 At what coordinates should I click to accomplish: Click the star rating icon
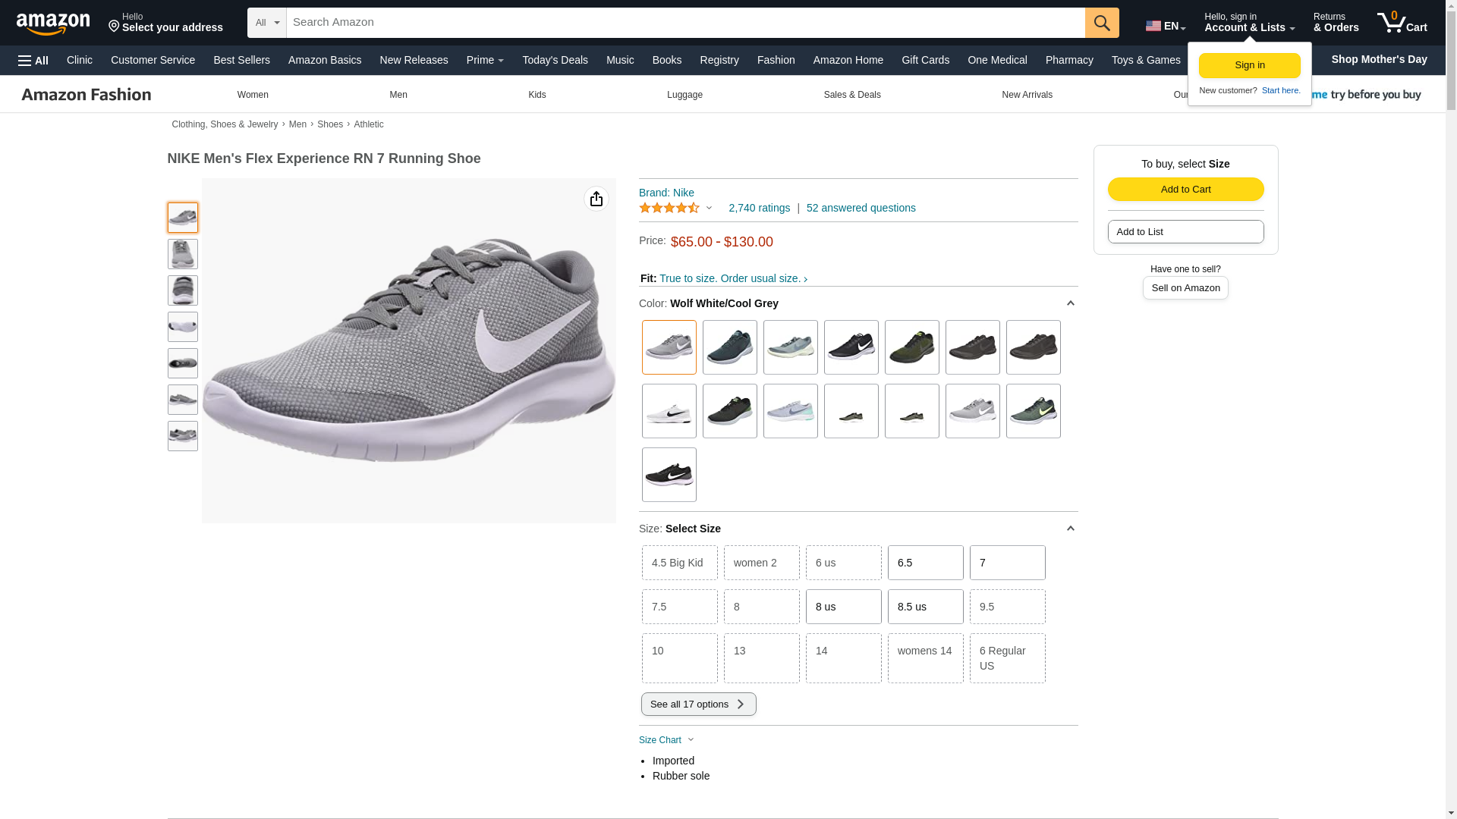click(669, 208)
